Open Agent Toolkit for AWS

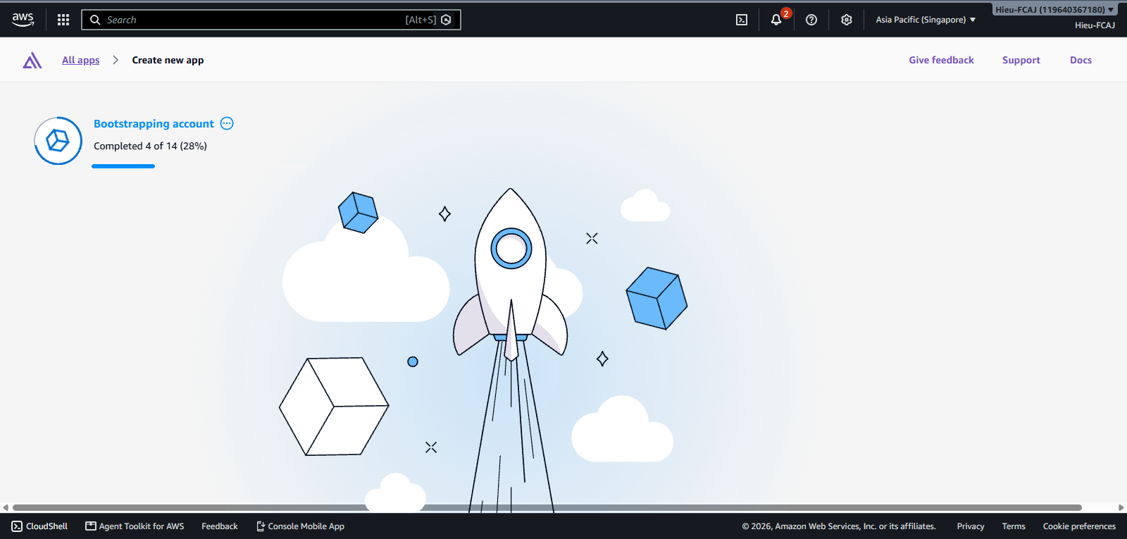point(135,526)
